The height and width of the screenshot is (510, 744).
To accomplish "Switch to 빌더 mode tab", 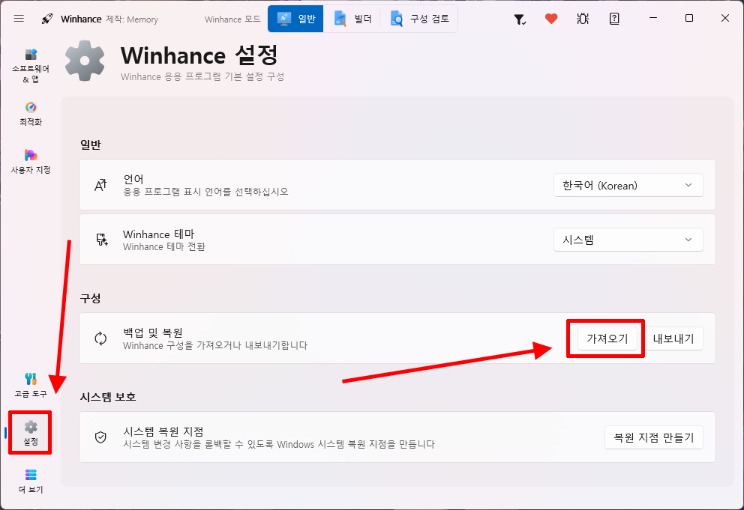I will (352, 19).
